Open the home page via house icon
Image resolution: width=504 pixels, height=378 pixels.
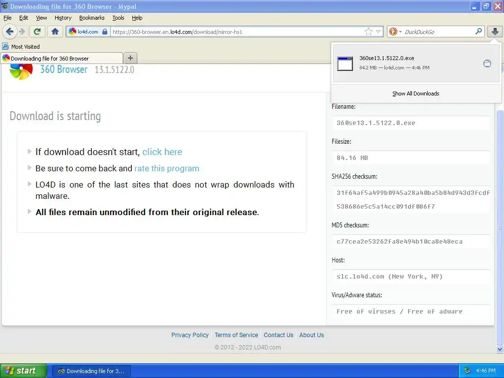click(x=55, y=31)
